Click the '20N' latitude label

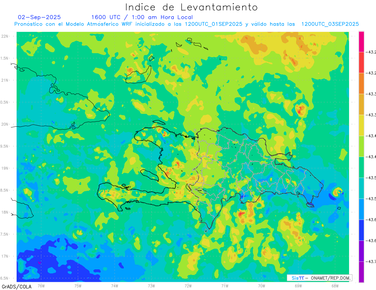tap(5, 125)
